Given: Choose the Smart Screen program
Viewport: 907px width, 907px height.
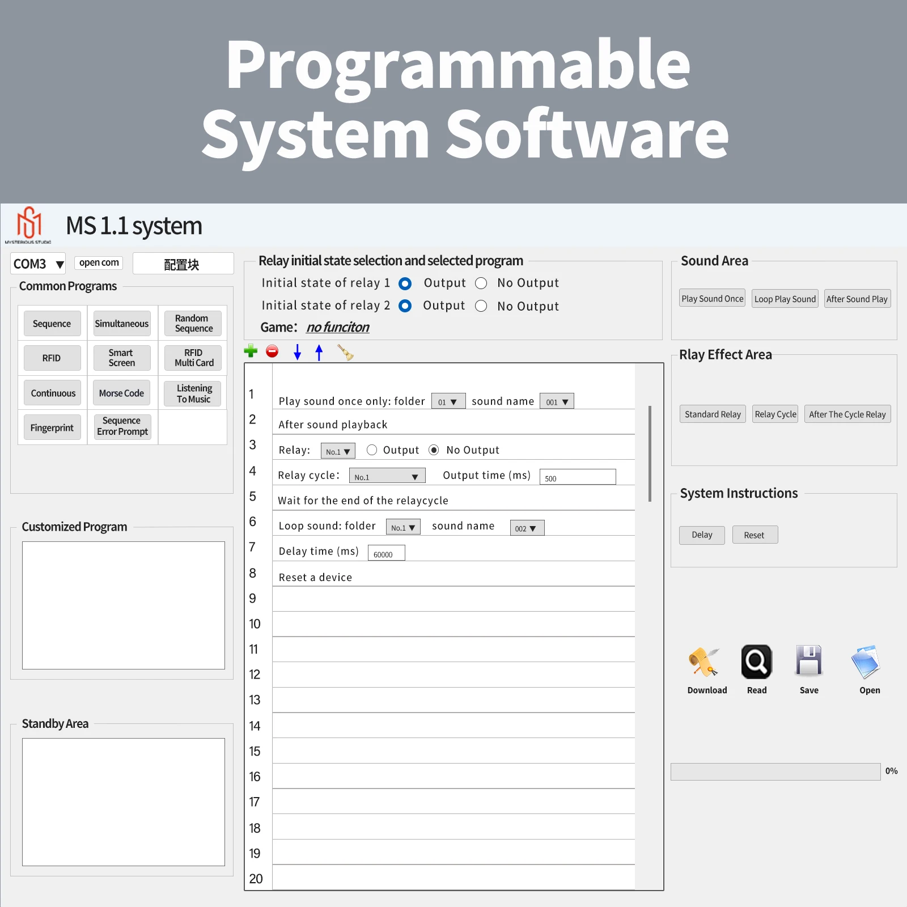Looking at the screenshot, I should tap(122, 358).
